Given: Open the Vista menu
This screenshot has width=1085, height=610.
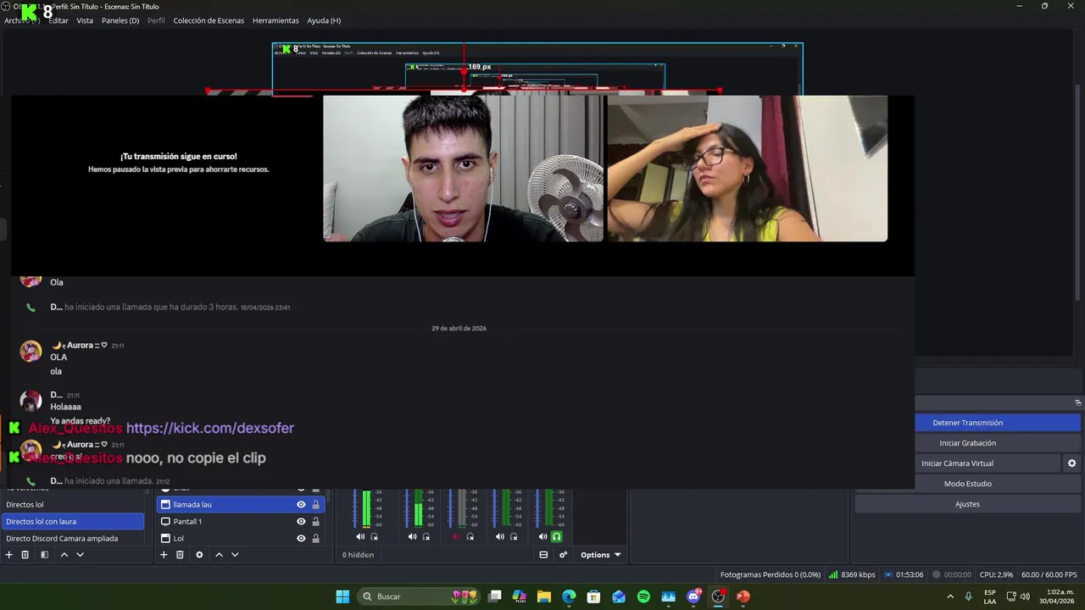Looking at the screenshot, I should 85,20.
